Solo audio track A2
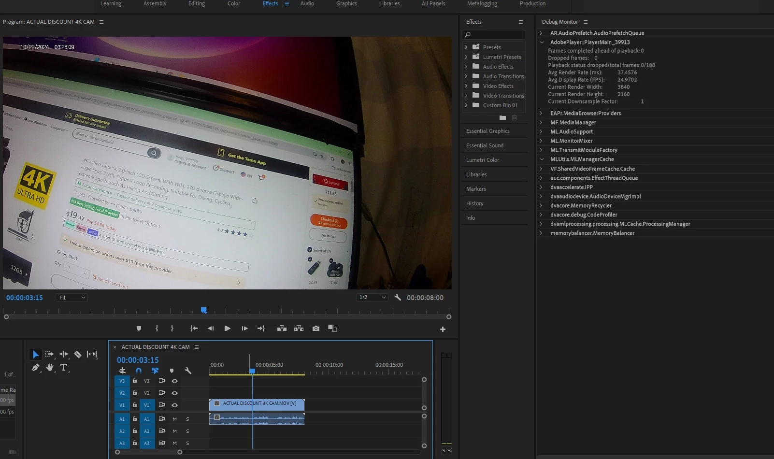This screenshot has width=774, height=459. pos(187,431)
